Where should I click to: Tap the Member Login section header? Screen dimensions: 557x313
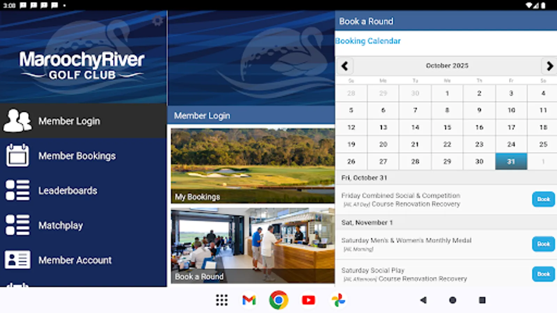tap(251, 115)
